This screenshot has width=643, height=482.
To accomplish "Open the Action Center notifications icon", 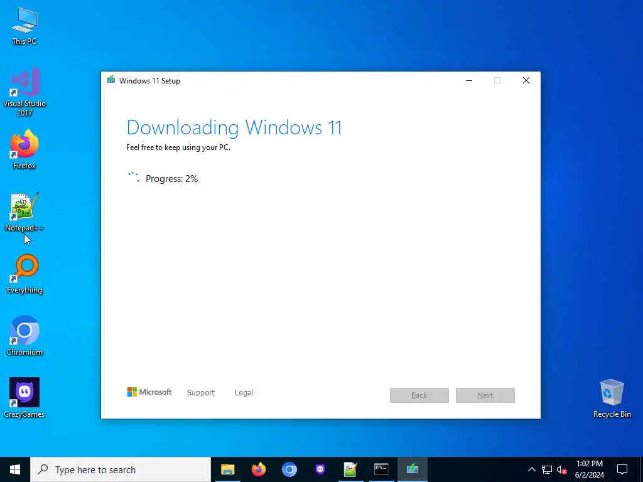I will point(622,469).
